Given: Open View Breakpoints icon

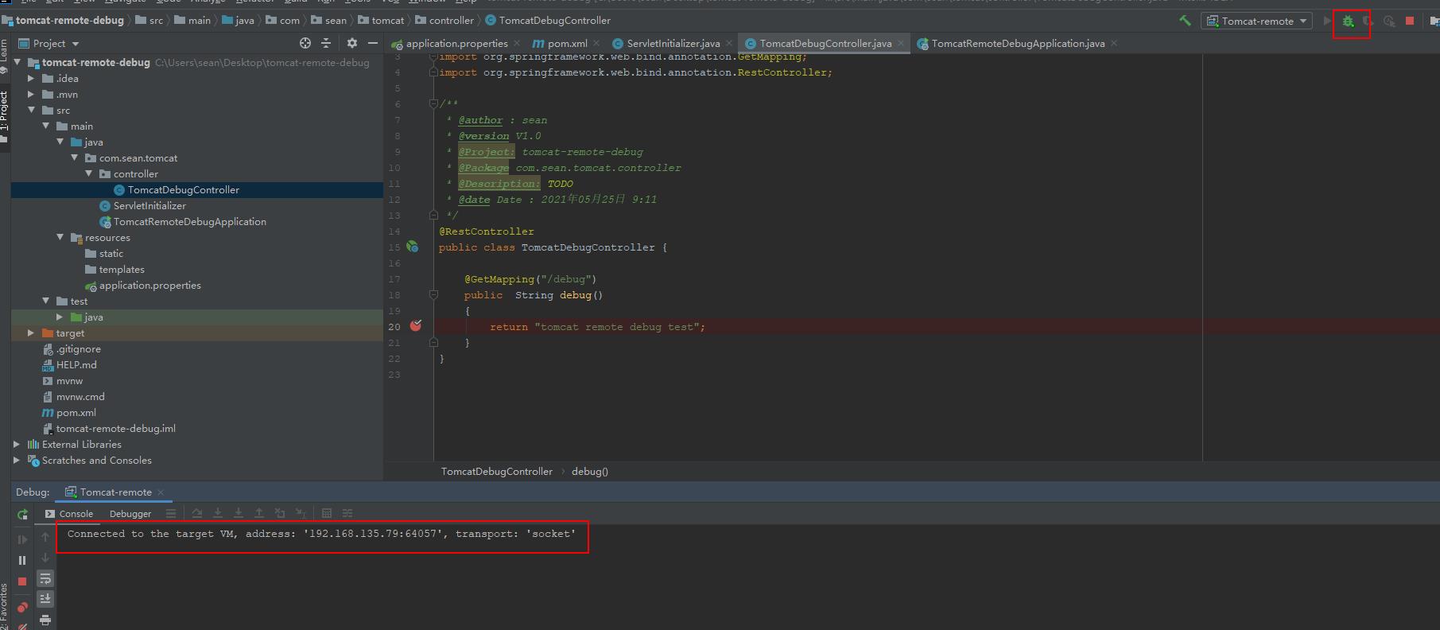Looking at the screenshot, I should point(22,608).
